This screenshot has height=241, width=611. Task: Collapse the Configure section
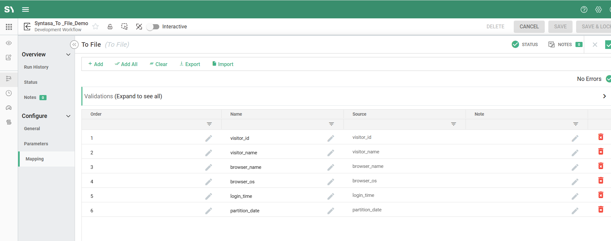click(68, 116)
